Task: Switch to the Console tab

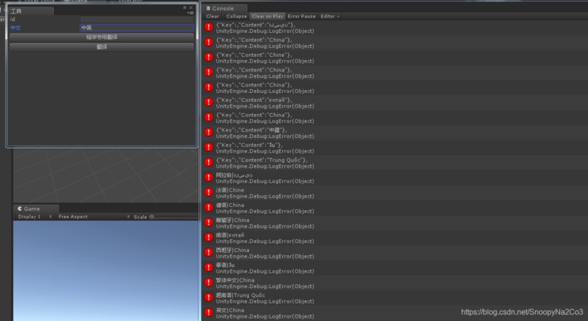Action: click(223, 8)
